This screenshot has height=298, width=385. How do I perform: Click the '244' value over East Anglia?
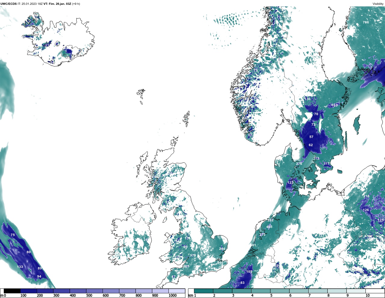[x=222, y=249]
